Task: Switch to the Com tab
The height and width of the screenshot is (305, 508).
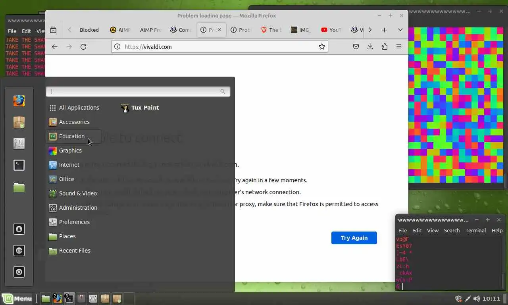Action: point(181,30)
